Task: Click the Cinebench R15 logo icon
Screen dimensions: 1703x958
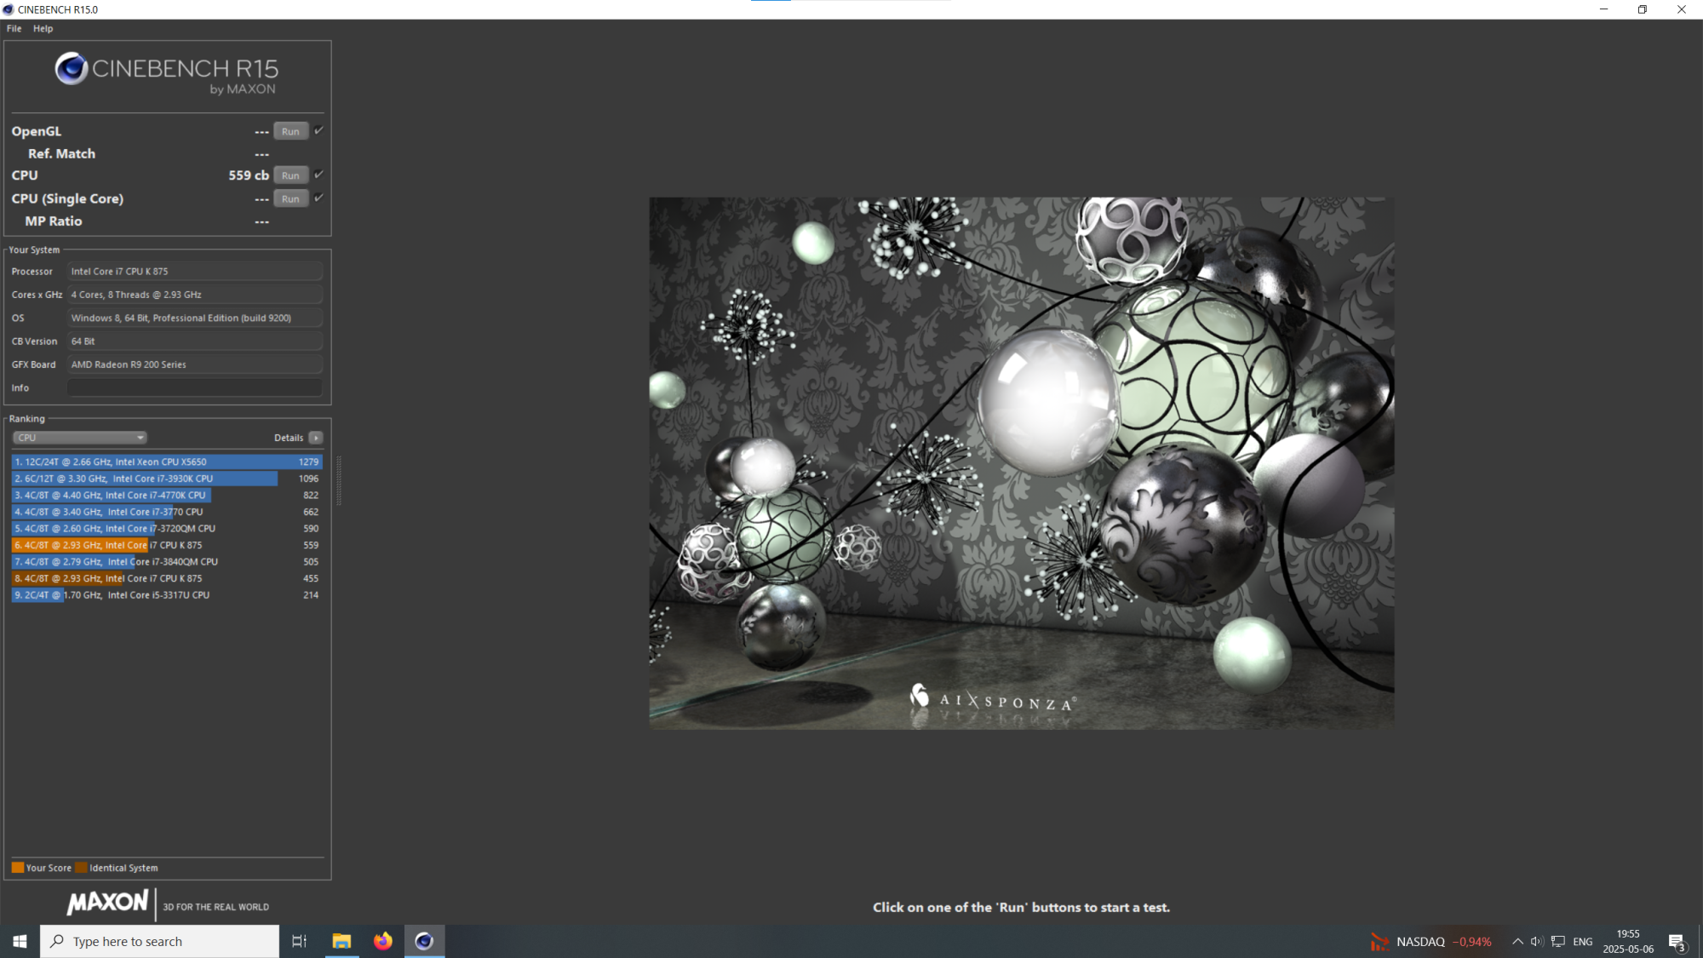Action: point(72,69)
